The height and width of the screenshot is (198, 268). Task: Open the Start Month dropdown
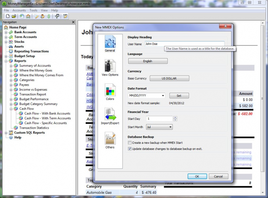pos(159,127)
